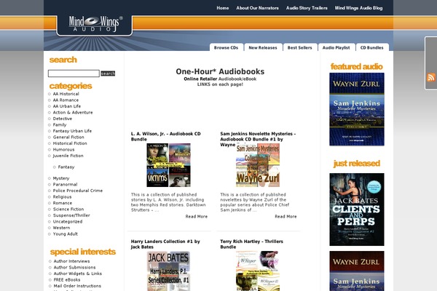Click the Sam Jenkins Mysteries bundle cover

(258, 165)
